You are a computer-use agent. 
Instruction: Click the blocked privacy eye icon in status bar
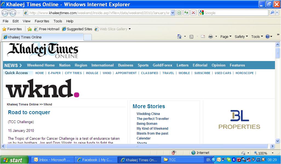(174, 153)
